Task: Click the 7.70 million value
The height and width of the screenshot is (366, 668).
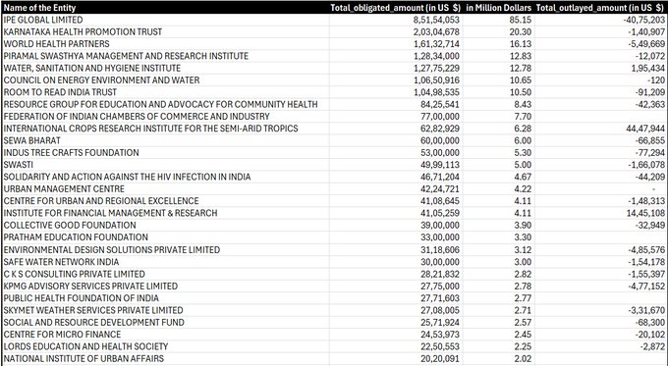Action: point(523,116)
